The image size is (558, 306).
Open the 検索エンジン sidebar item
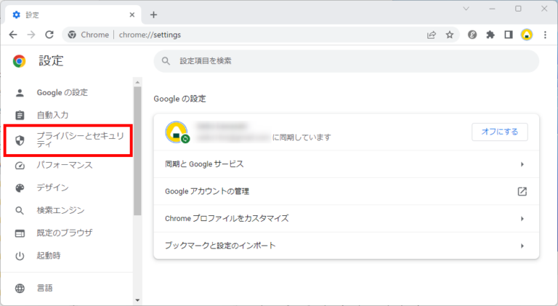pyautogui.click(x=60, y=211)
